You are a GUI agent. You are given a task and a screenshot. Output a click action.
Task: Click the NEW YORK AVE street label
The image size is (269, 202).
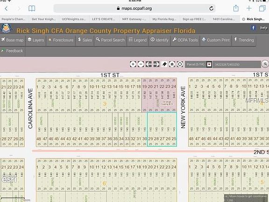click(183, 107)
